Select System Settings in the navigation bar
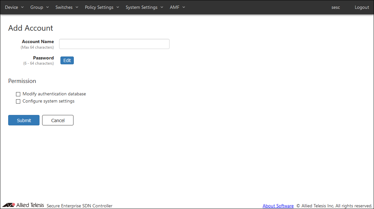This screenshot has width=374, height=209. [144, 7]
